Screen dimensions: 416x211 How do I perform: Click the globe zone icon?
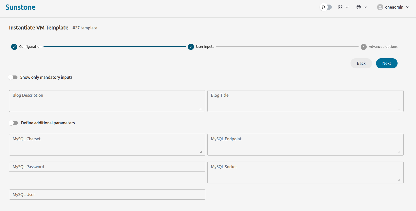(359, 7)
